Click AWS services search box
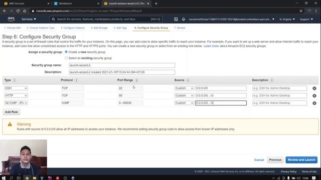This screenshot has width=321, height=180. [106, 19]
